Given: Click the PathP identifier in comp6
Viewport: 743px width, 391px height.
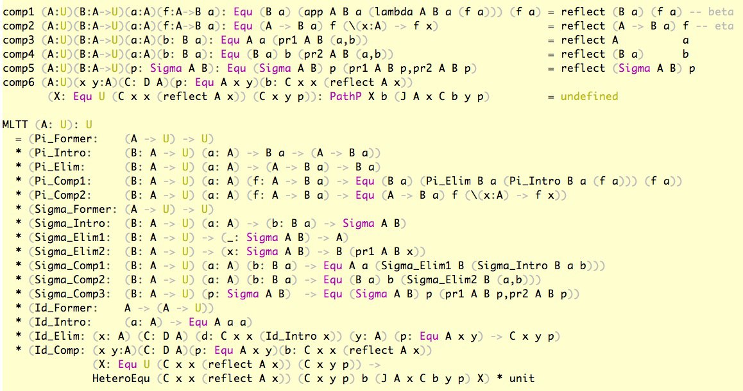Looking at the screenshot, I should pyautogui.click(x=345, y=97).
